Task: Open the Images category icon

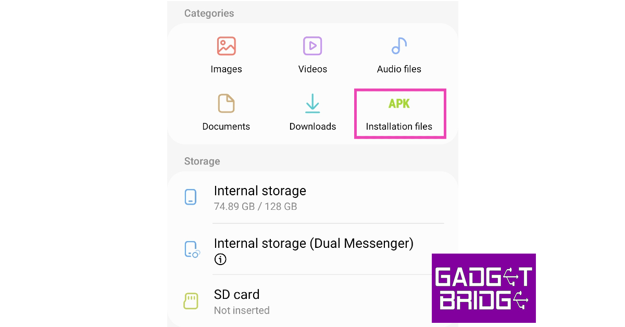Action: [226, 46]
